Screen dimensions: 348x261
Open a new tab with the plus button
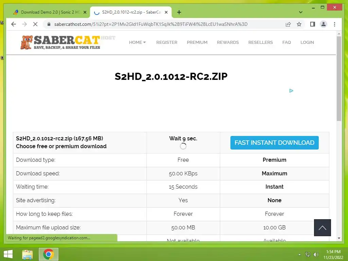point(179,12)
